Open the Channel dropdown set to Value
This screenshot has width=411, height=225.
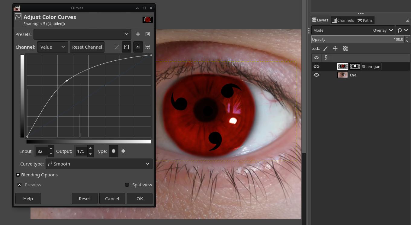[x=53, y=47]
